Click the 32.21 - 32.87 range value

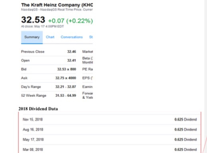pos(66,87)
